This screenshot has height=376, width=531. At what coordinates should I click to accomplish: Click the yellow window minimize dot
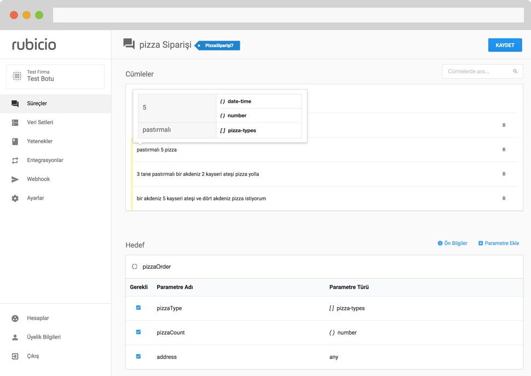(x=26, y=15)
